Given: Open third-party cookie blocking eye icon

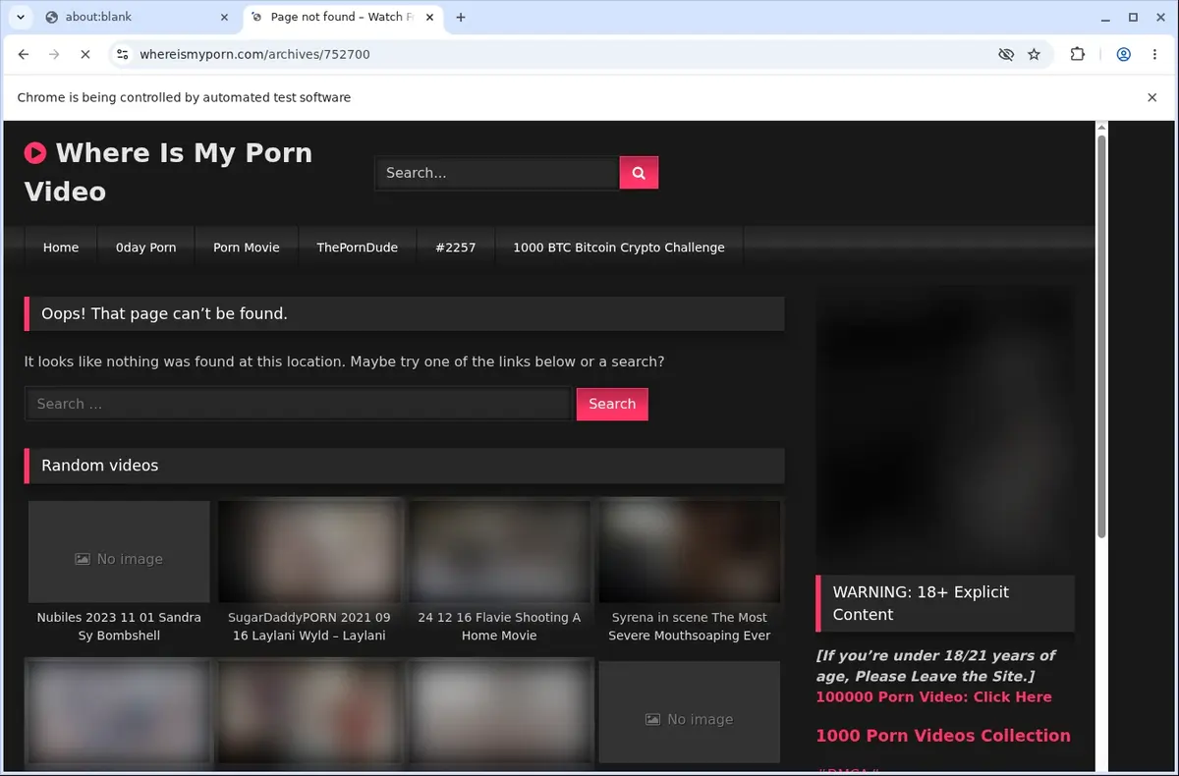Looking at the screenshot, I should click(x=1006, y=55).
